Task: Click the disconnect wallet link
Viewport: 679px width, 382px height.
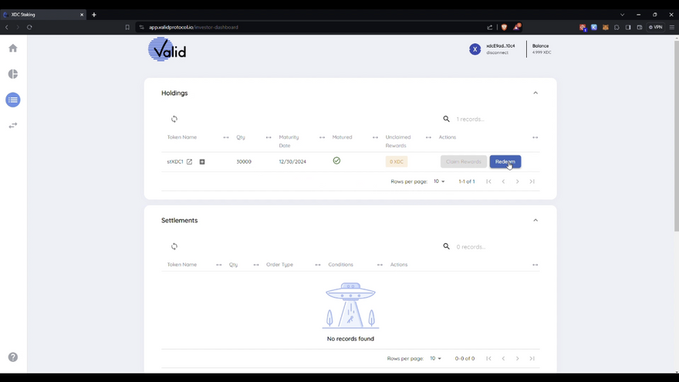Action: tap(497, 52)
